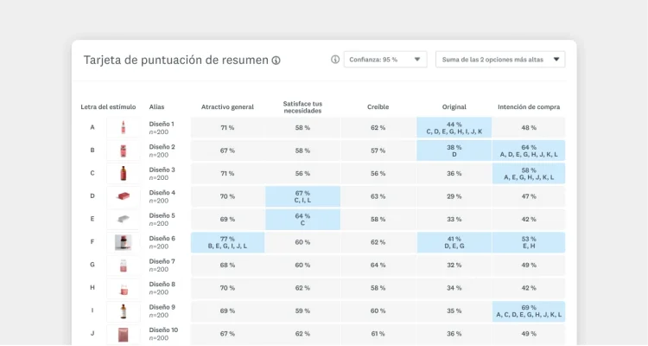Click the Diseño 2 product thumbnail
The width and height of the screenshot is (648, 346).
tap(123, 151)
